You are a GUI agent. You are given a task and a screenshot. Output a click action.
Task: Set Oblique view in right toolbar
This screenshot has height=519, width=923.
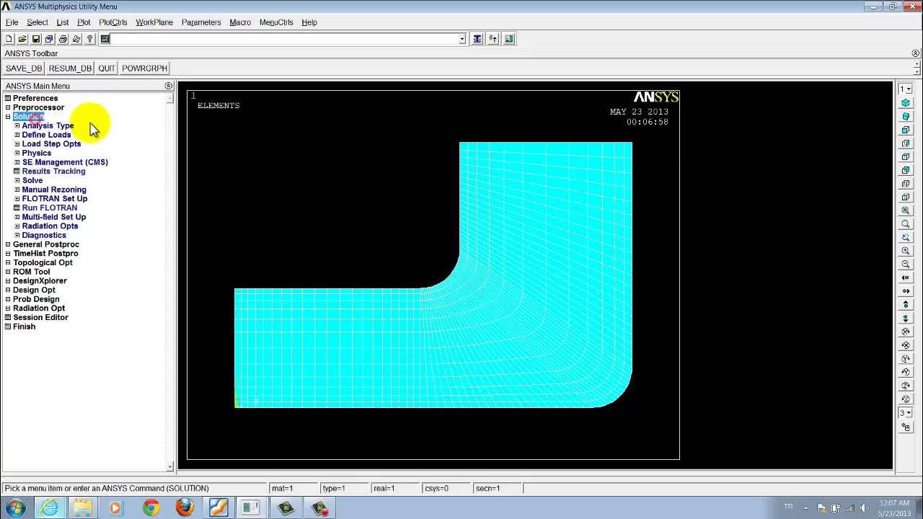906,116
